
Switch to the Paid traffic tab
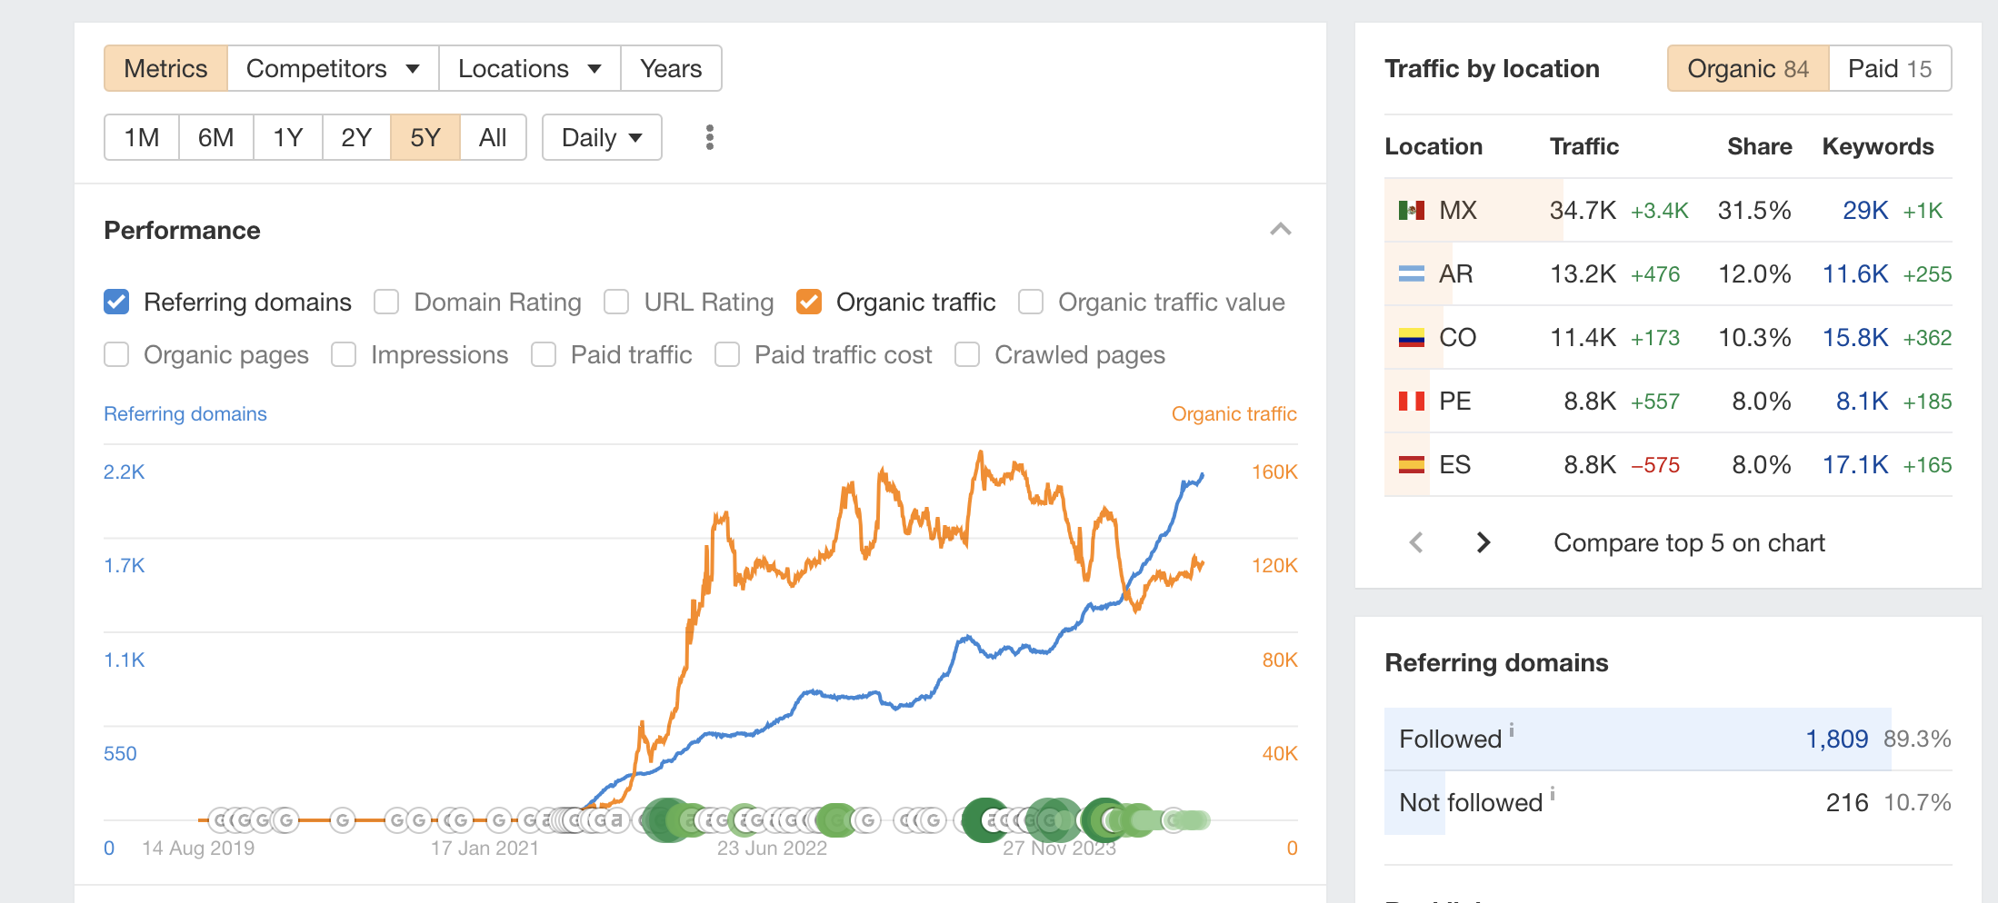click(1889, 69)
